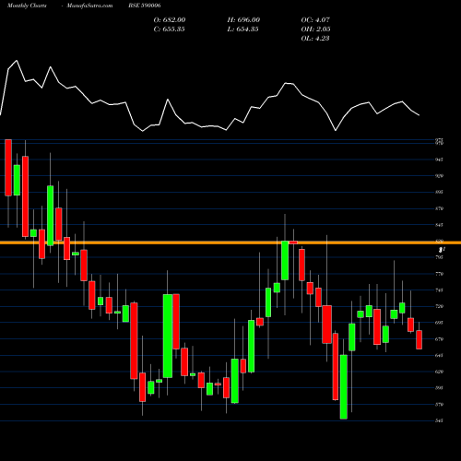The image size is (461, 461).
Task: Click the 670 price axis label
Action: [439, 339]
